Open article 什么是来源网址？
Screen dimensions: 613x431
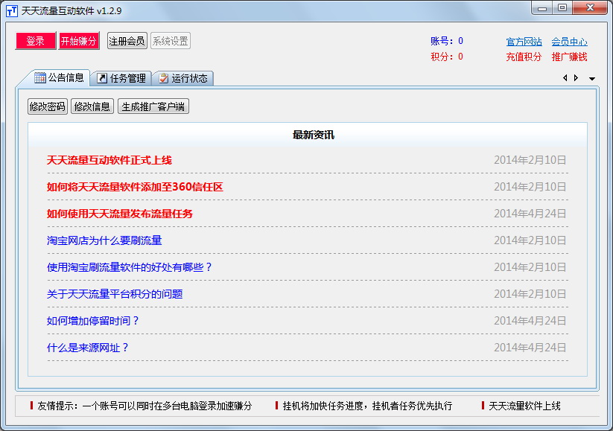[x=88, y=348]
